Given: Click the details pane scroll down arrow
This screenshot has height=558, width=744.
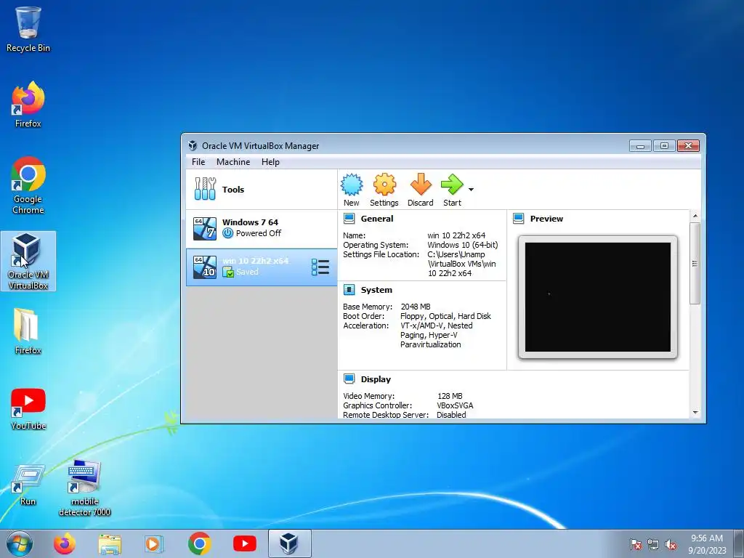Looking at the screenshot, I should point(695,413).
